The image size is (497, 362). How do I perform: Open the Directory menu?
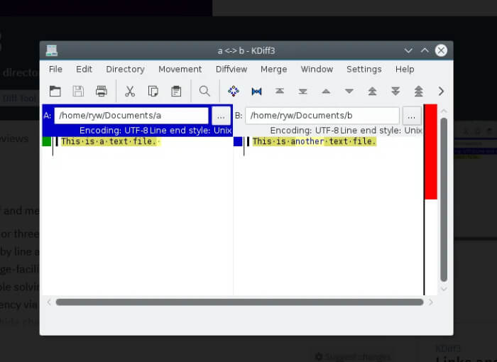pos(125,69)
